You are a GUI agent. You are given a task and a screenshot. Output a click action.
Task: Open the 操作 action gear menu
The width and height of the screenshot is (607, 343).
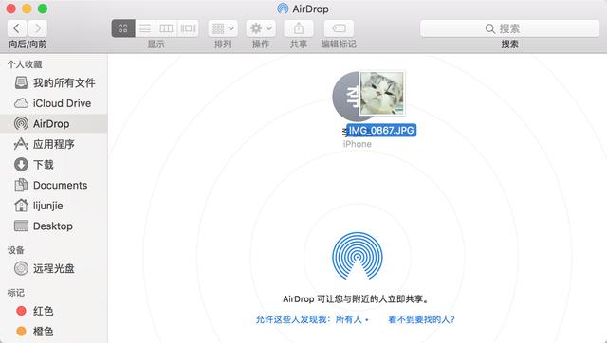click(261, 28)
